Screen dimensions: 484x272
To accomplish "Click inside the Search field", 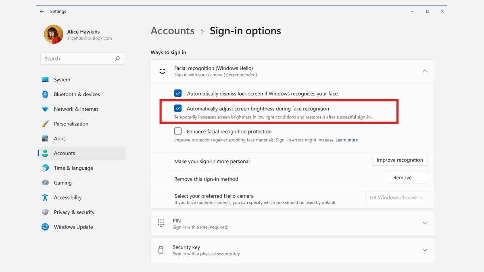I will [x=82, y=58].
